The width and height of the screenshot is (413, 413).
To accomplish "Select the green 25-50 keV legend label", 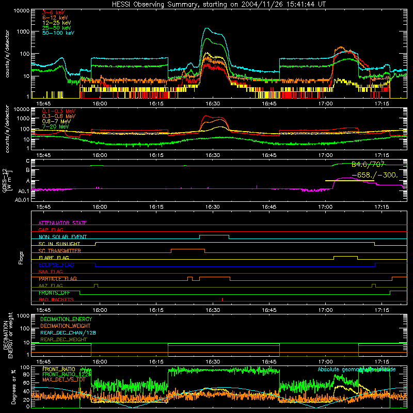I will tap(56, 28).
